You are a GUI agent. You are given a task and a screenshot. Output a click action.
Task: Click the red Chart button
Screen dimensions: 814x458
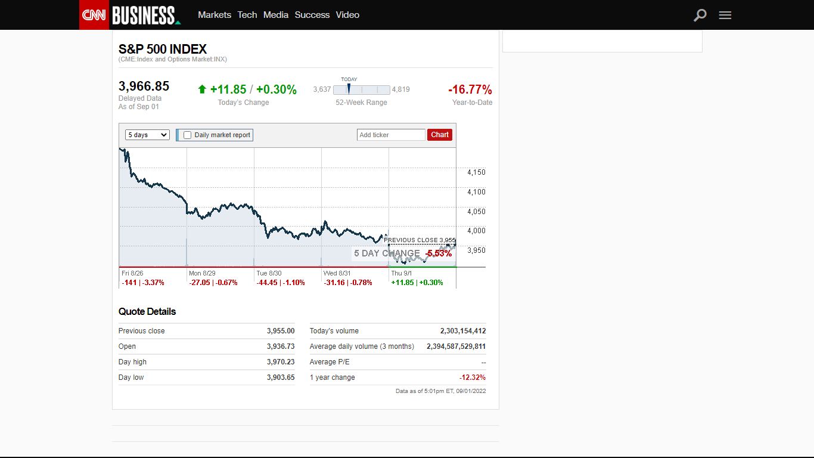click(x=440, y=135)
